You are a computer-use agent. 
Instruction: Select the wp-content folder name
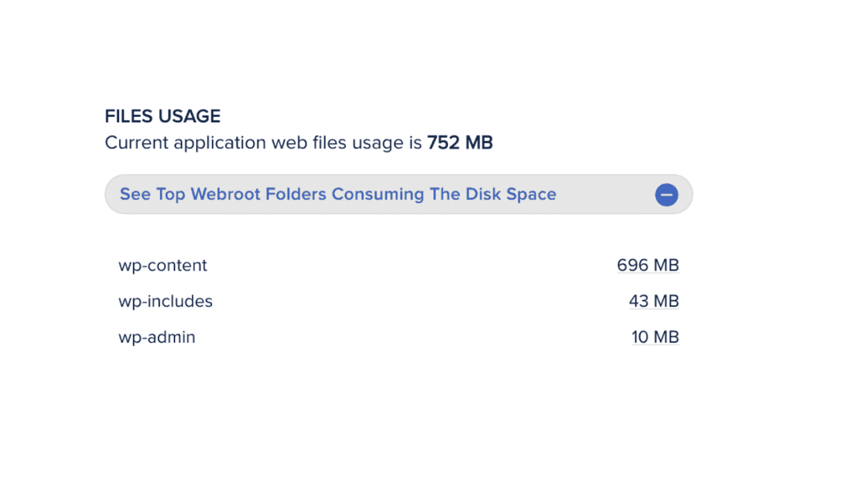point(163,266)
